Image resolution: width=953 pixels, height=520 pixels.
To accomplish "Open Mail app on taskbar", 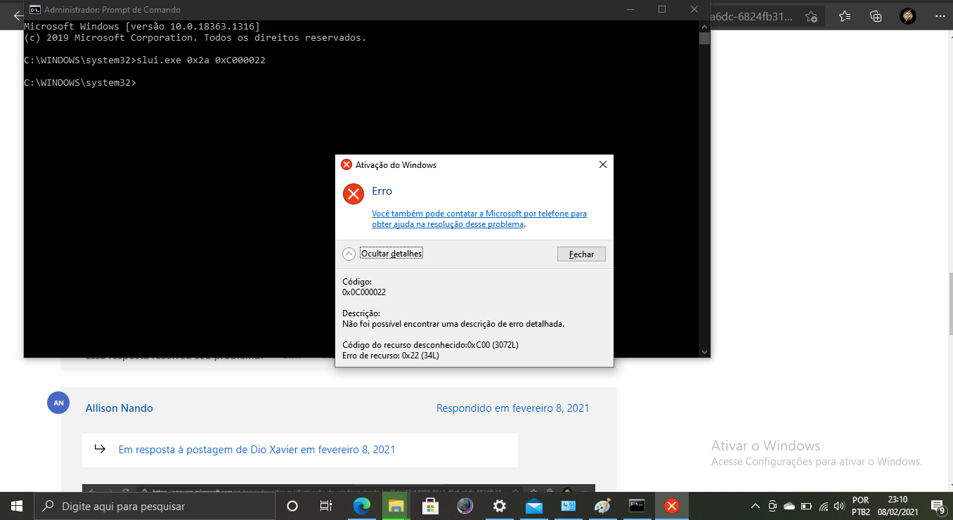I will [534, 506].
